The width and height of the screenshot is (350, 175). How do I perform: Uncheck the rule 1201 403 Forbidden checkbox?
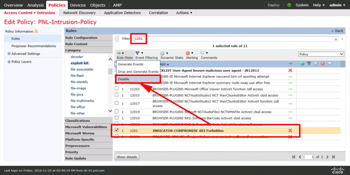pyautogui.click(x=117, y=130)
